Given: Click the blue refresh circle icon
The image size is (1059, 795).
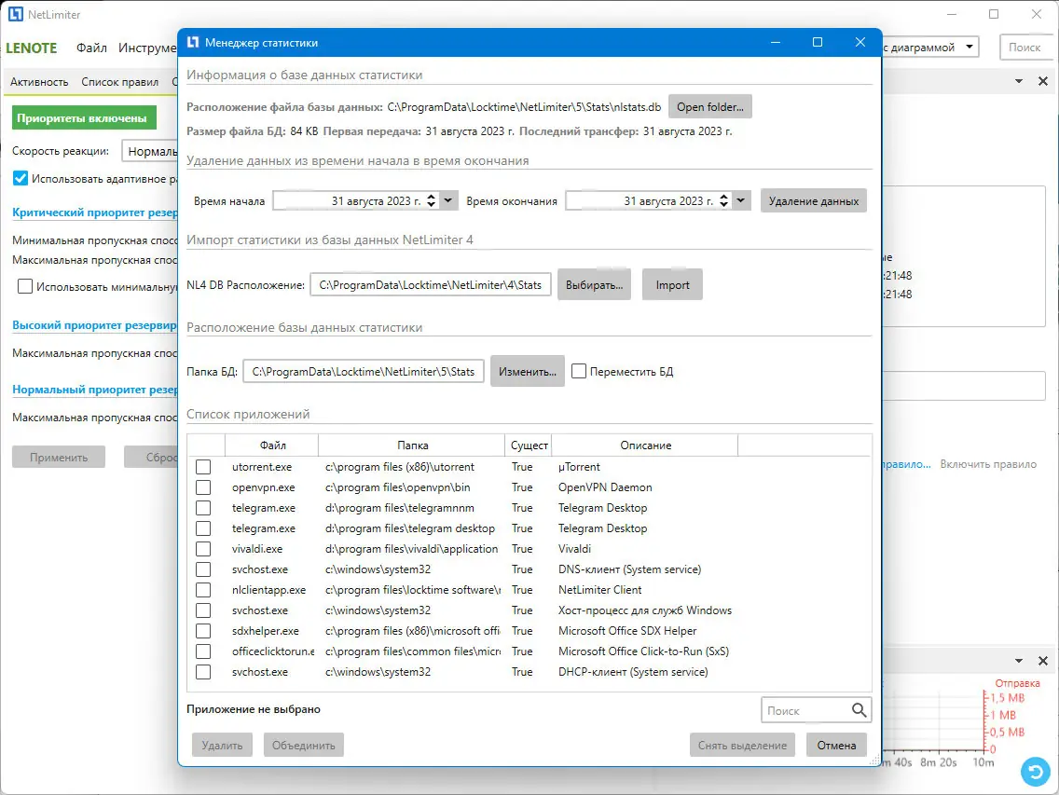Looking at the screenshot, I should (x=1036, y=772).
